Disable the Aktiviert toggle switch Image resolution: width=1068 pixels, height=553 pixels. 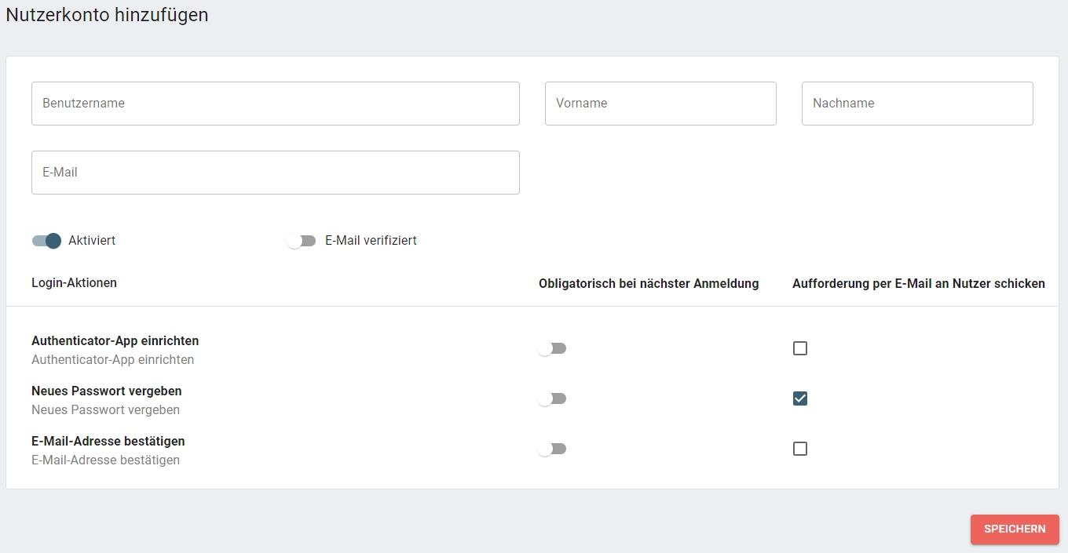tap(46, 241)
